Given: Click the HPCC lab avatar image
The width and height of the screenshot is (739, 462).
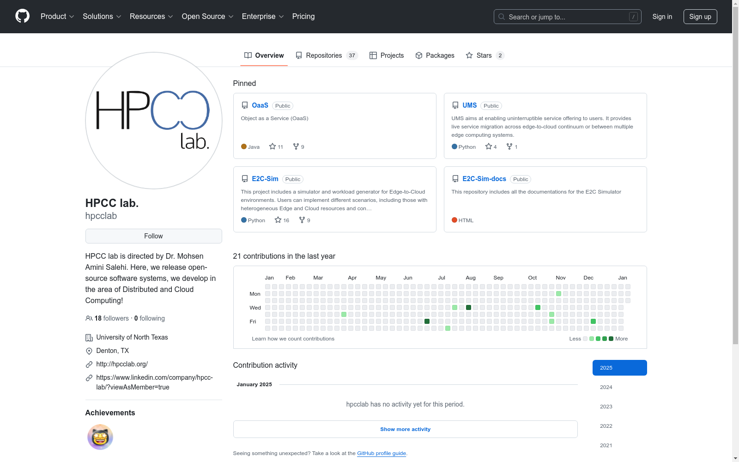Looking at the screenshot, I should coord(154,121).
